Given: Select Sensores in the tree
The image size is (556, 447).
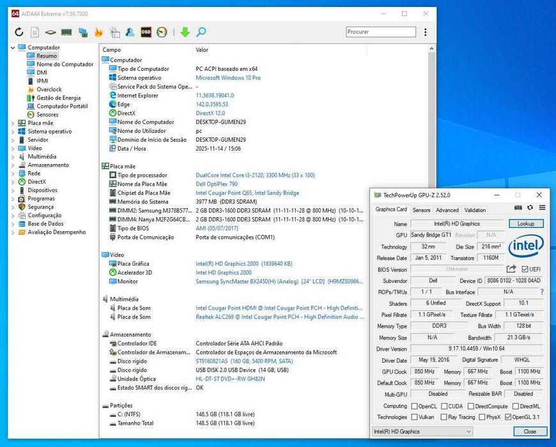Looking at the screenshot, I should point(47,114).
